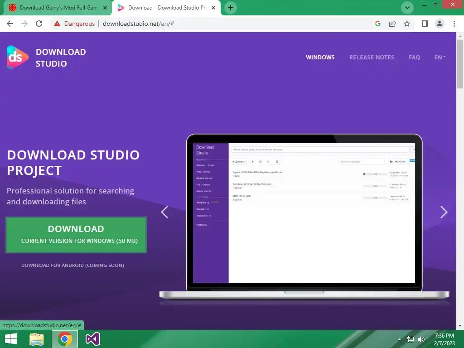Open a new tab with plus button
This screenshot has width=464, height=348.
231,8
